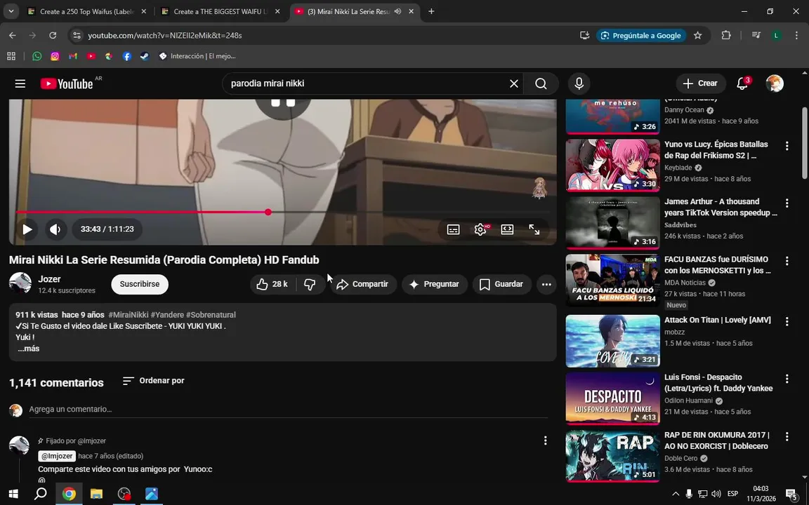This screenshot has width=809, height=505.
Task: Open options for Despacito video
Action: point(787,379)
